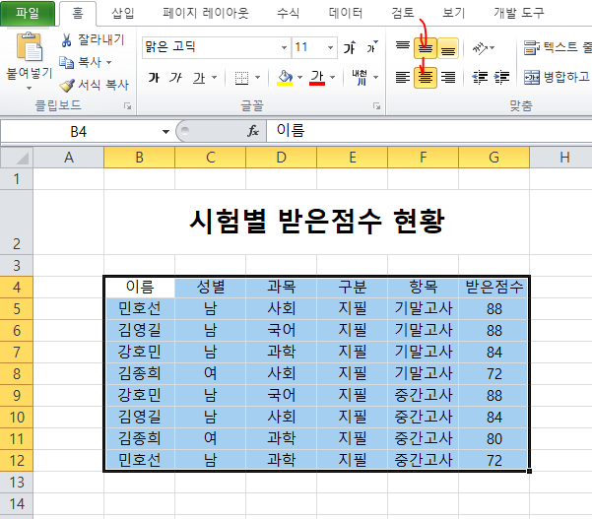
Task: Open the Name Box dropdown arrow
Action: pos(165,131)
